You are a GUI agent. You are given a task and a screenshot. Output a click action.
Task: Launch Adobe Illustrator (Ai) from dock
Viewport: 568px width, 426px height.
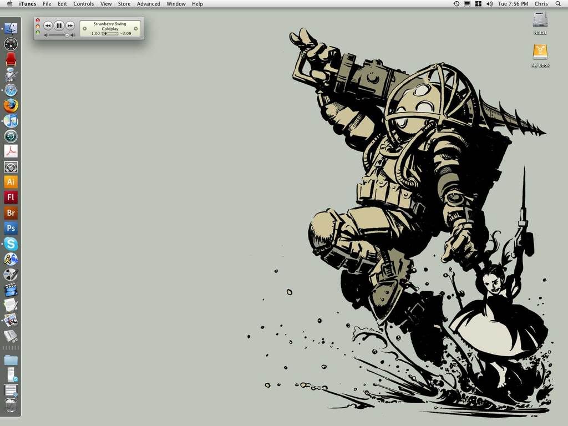point(11,182)
